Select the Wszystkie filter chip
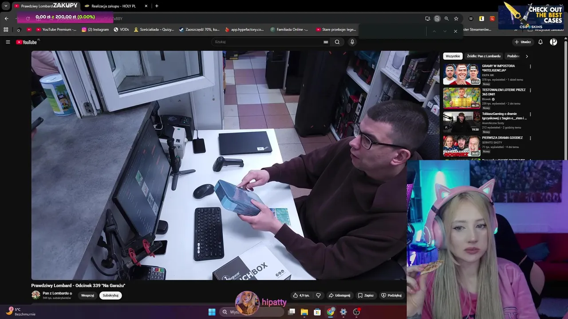568x319 pixels. [x=453, y=56]
